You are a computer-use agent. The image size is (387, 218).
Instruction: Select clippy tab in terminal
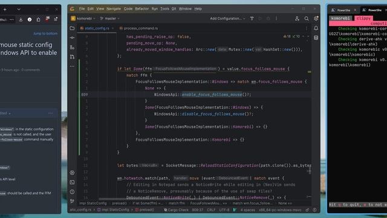tap(363, 18)
